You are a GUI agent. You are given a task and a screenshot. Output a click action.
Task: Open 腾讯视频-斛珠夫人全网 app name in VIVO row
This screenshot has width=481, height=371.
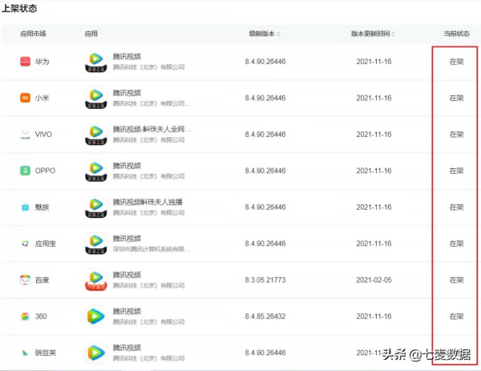(152, 129)
